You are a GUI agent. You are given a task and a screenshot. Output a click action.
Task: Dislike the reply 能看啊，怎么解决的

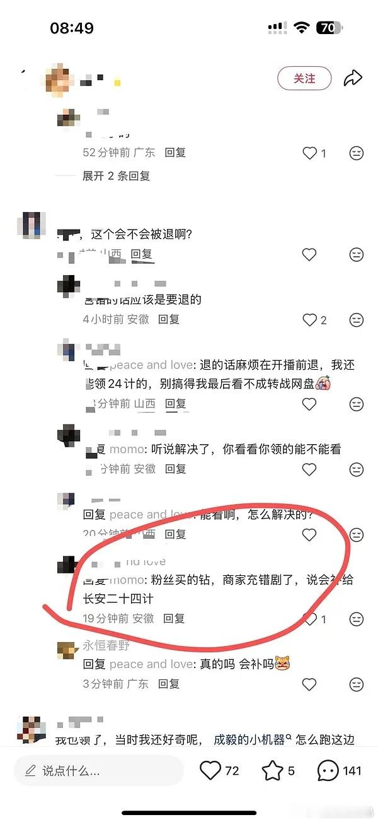(357, 535)
